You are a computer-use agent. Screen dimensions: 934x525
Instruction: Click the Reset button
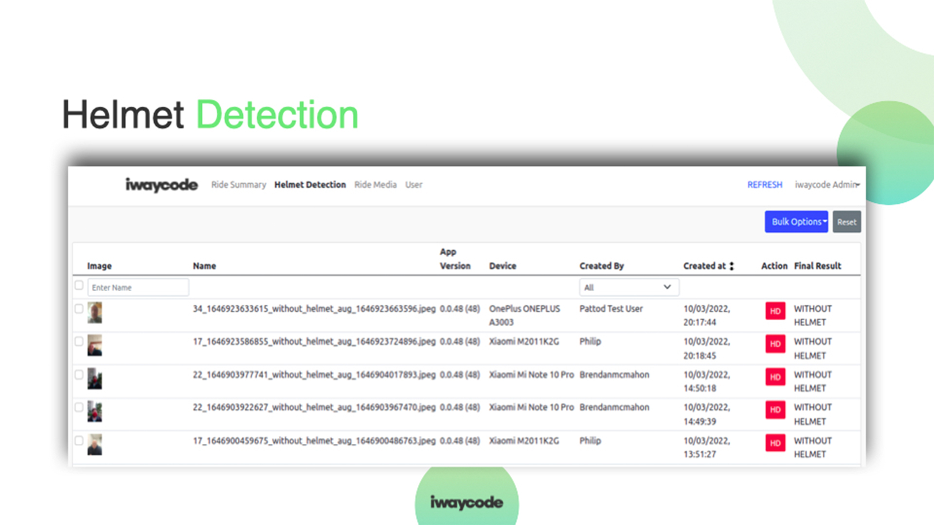(x=846, y=222)
